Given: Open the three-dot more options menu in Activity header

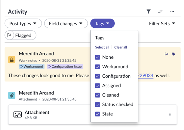Looking at the screenshot, I should (172, 11).
